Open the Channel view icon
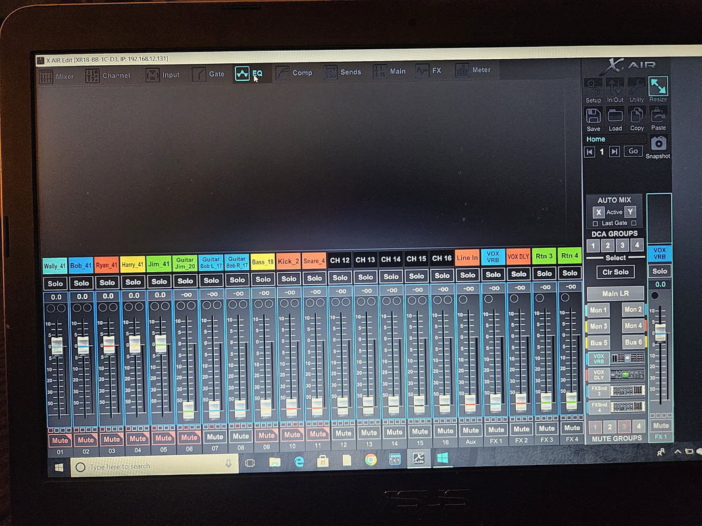702x526 pixels. click(x=92, y=76)
